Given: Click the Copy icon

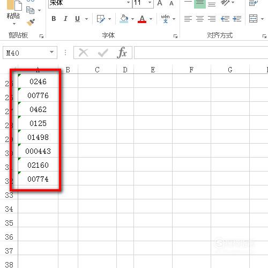Looking at the screenshot, I should 30,10.
